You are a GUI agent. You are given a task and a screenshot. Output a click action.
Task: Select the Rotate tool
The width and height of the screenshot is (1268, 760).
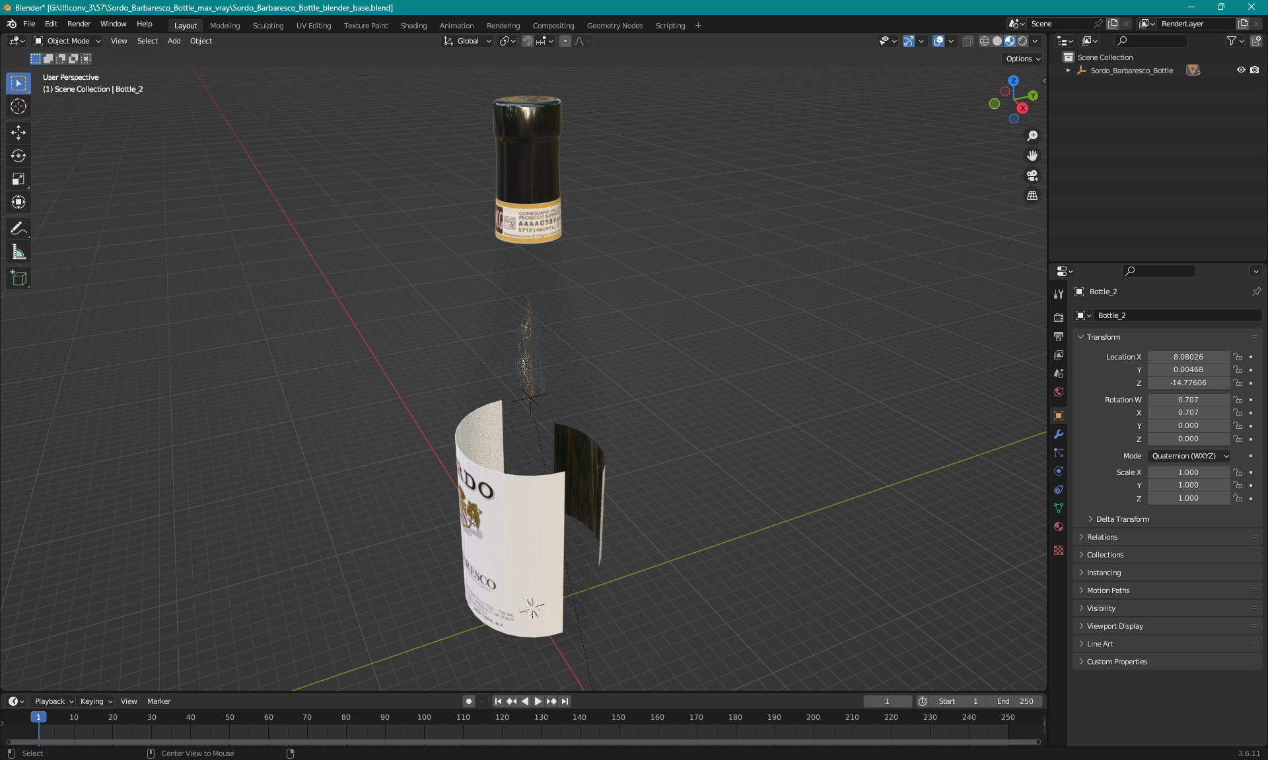coord(18,156)
